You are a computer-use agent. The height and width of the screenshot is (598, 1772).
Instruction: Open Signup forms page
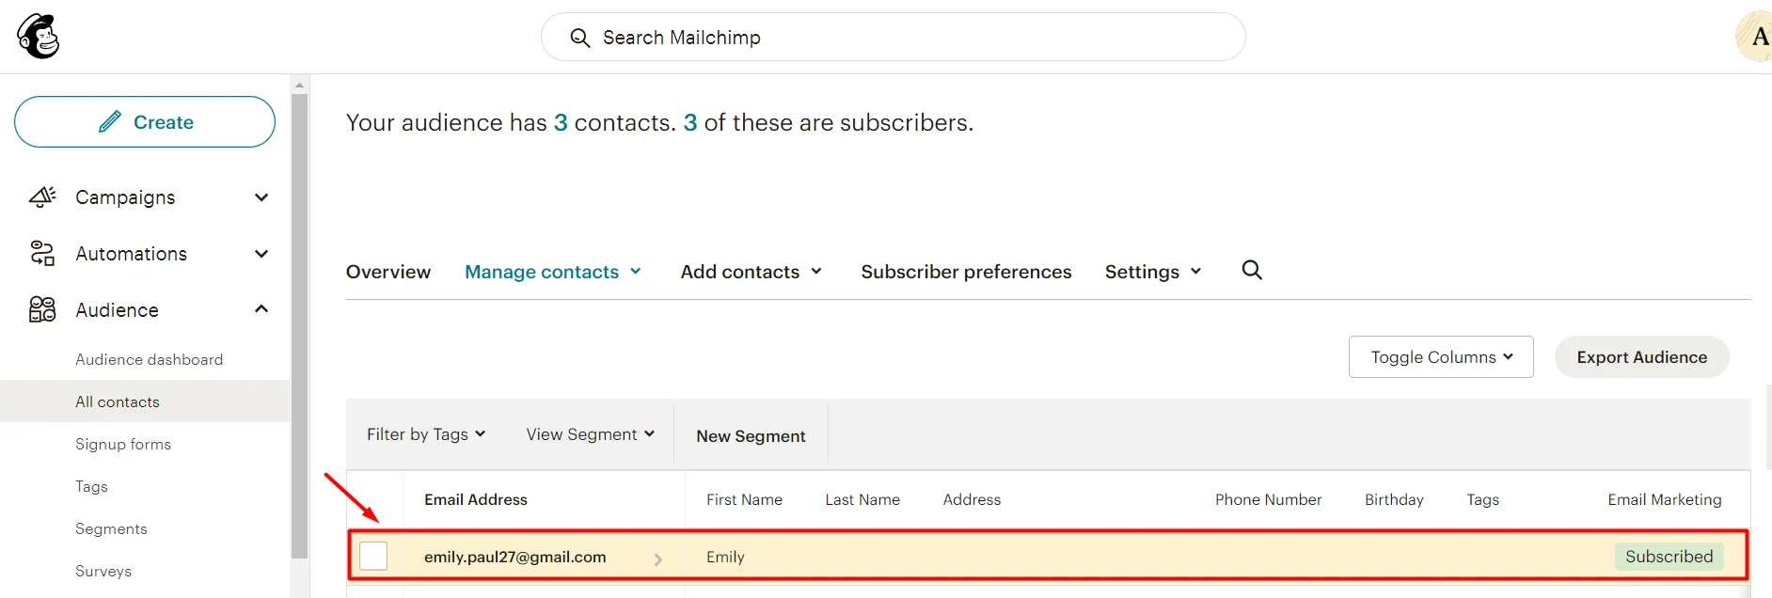[123, 444]
